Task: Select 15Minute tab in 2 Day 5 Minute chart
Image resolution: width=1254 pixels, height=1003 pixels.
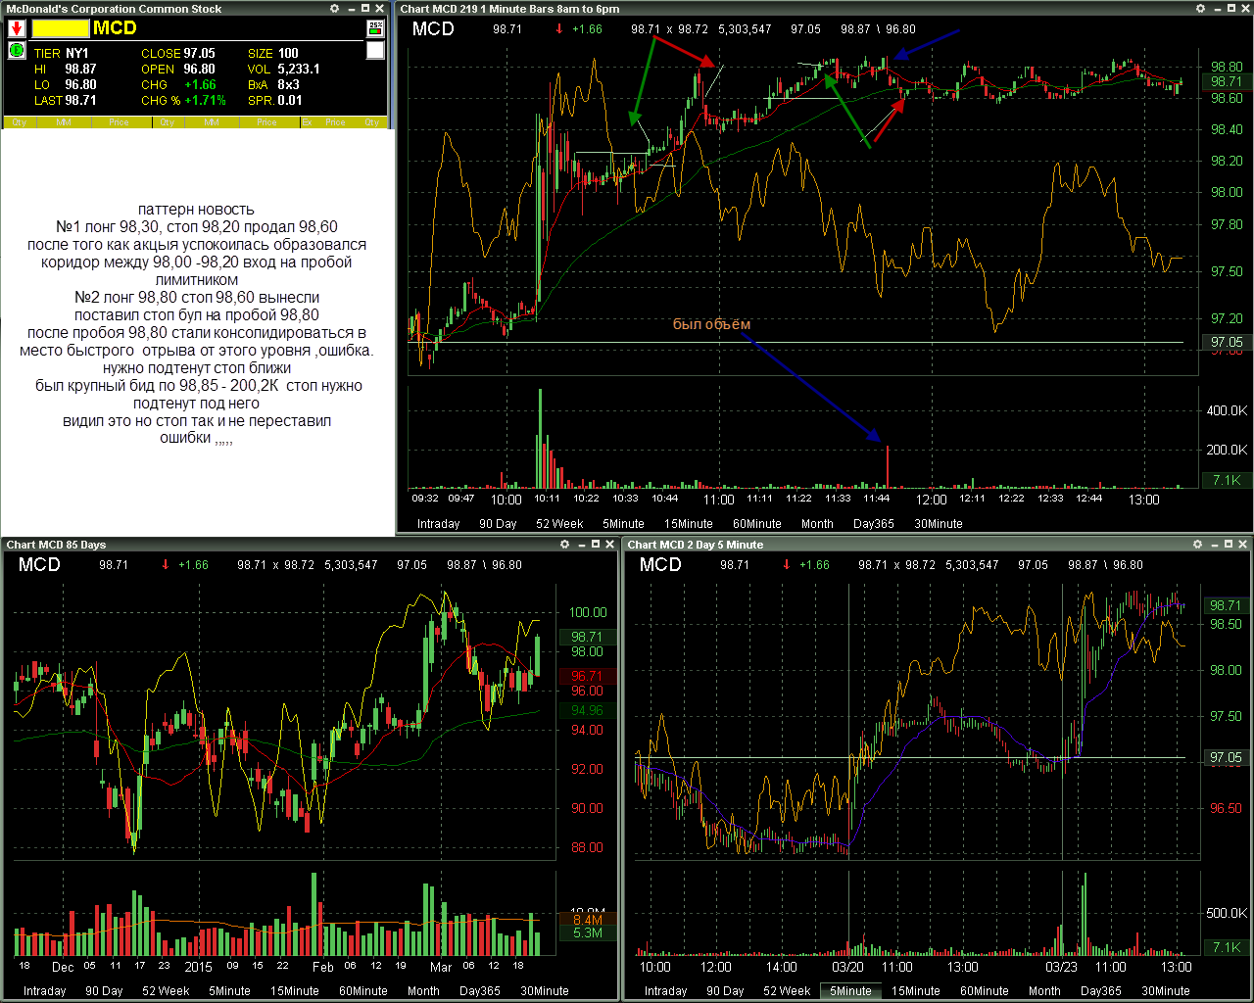Action: [915, 991]
